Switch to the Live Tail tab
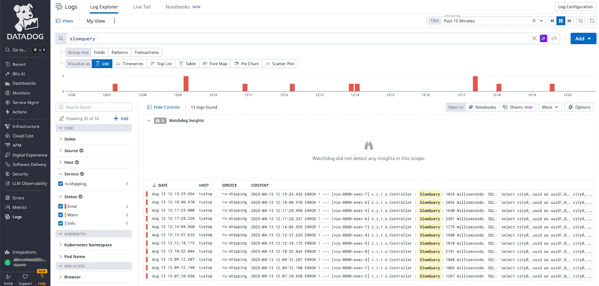This screenshot has height=286, width=599. click(142, 7)
